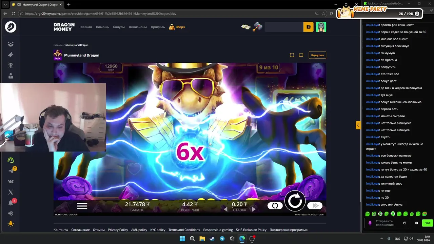Open Telegram from the taskbar
The image size is (434, 244).
tap(222, 239)
